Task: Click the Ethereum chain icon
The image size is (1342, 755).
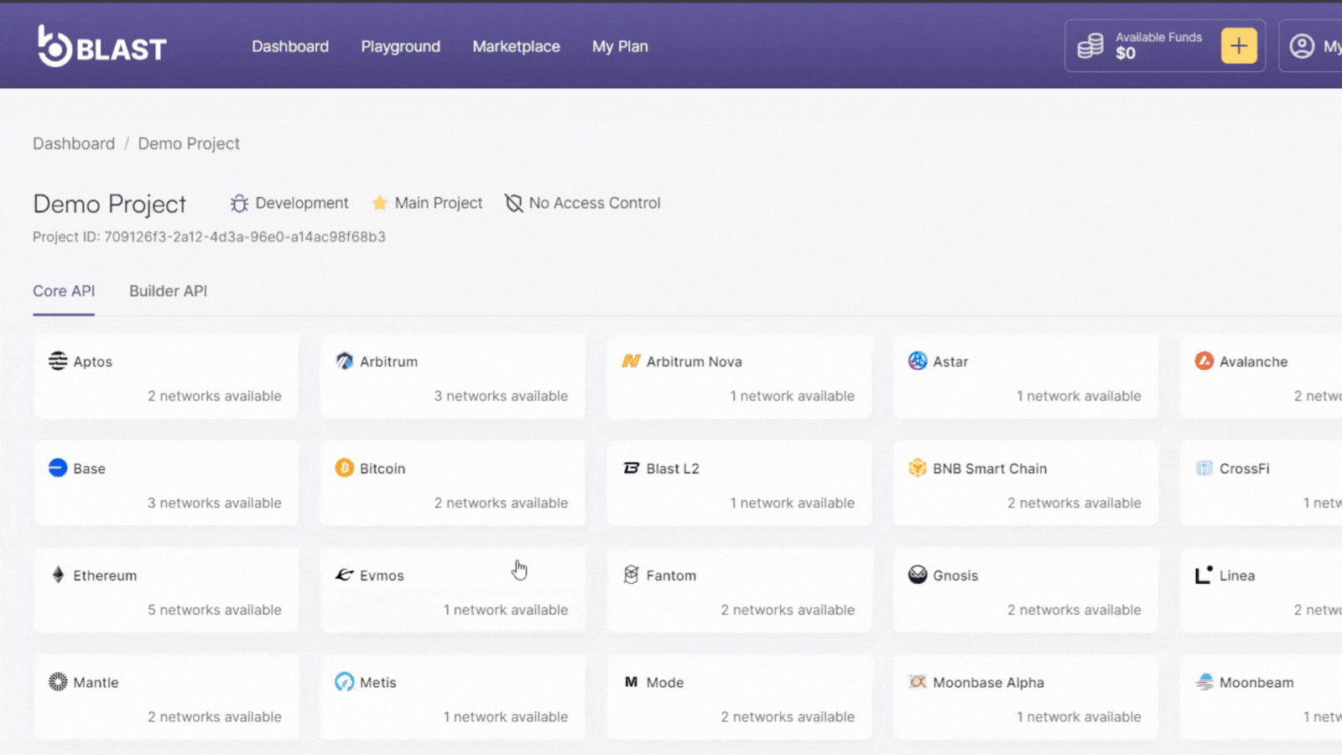Action: 58,575
